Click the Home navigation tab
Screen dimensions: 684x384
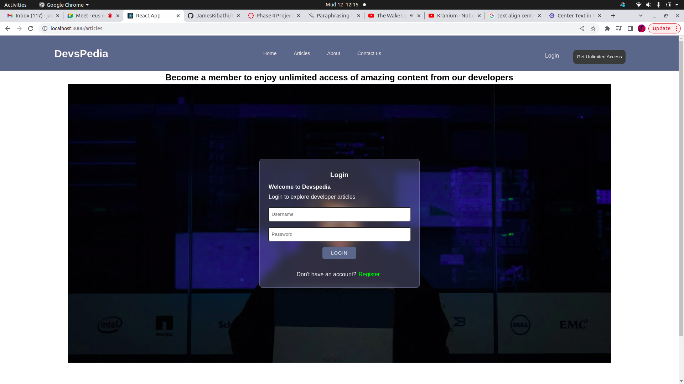(270, 53)
